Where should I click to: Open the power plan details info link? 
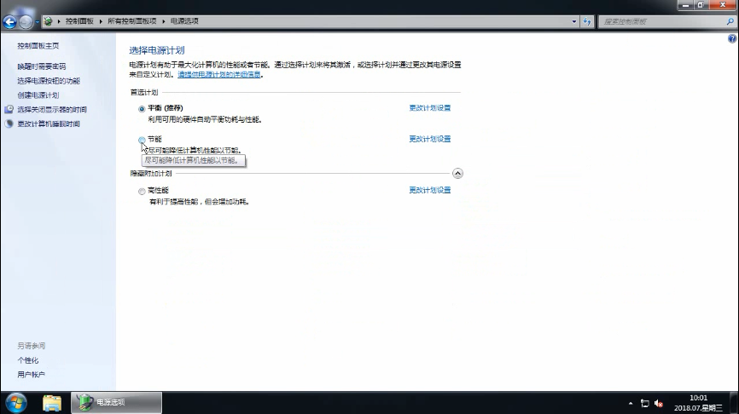219,74
